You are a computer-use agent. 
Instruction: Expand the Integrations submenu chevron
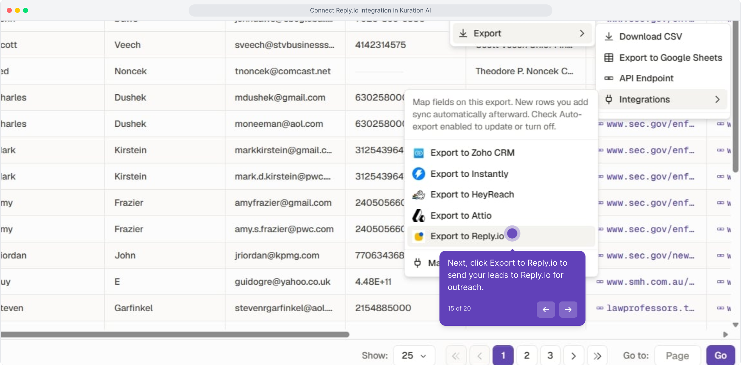717,99
